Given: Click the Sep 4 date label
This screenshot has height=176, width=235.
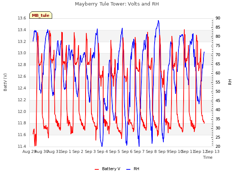Looking at the screenshot, I should (x=102, y=151).
